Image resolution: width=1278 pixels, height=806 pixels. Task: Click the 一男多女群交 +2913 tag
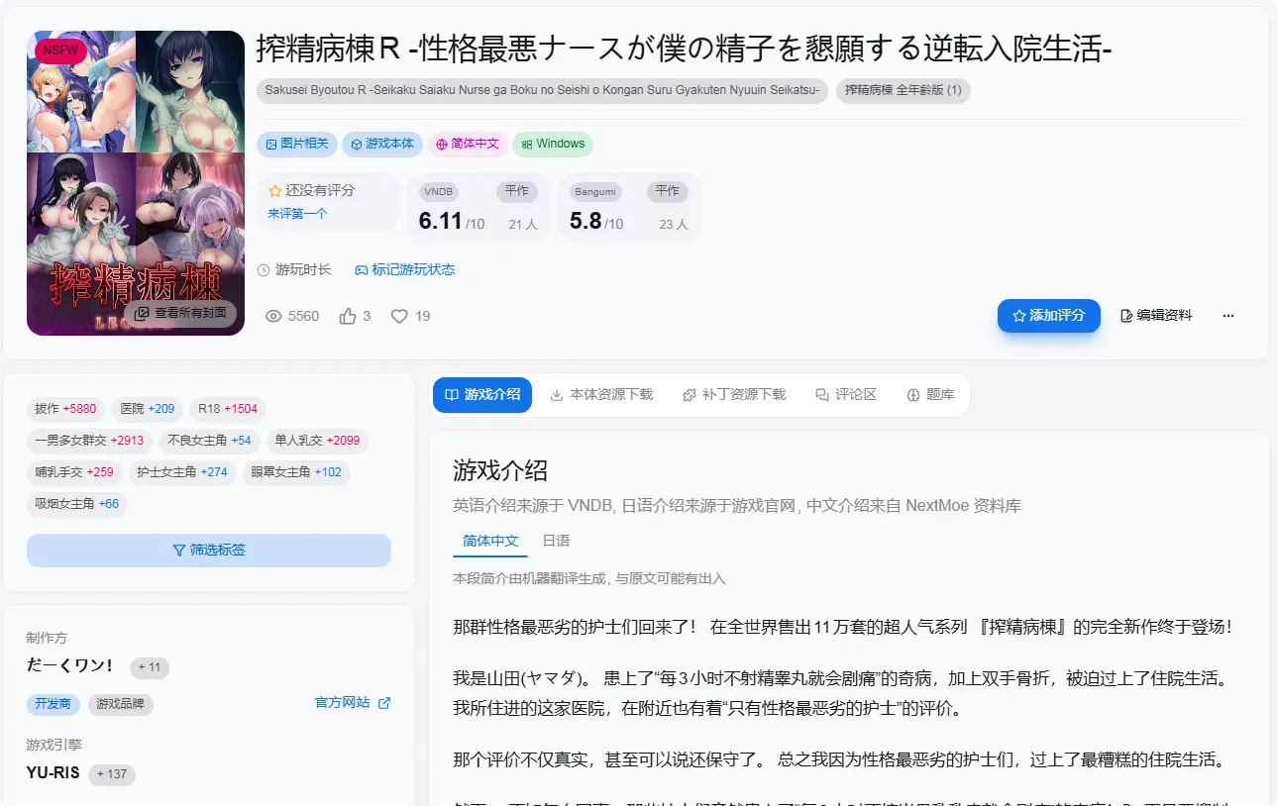[x=89, y=441]
